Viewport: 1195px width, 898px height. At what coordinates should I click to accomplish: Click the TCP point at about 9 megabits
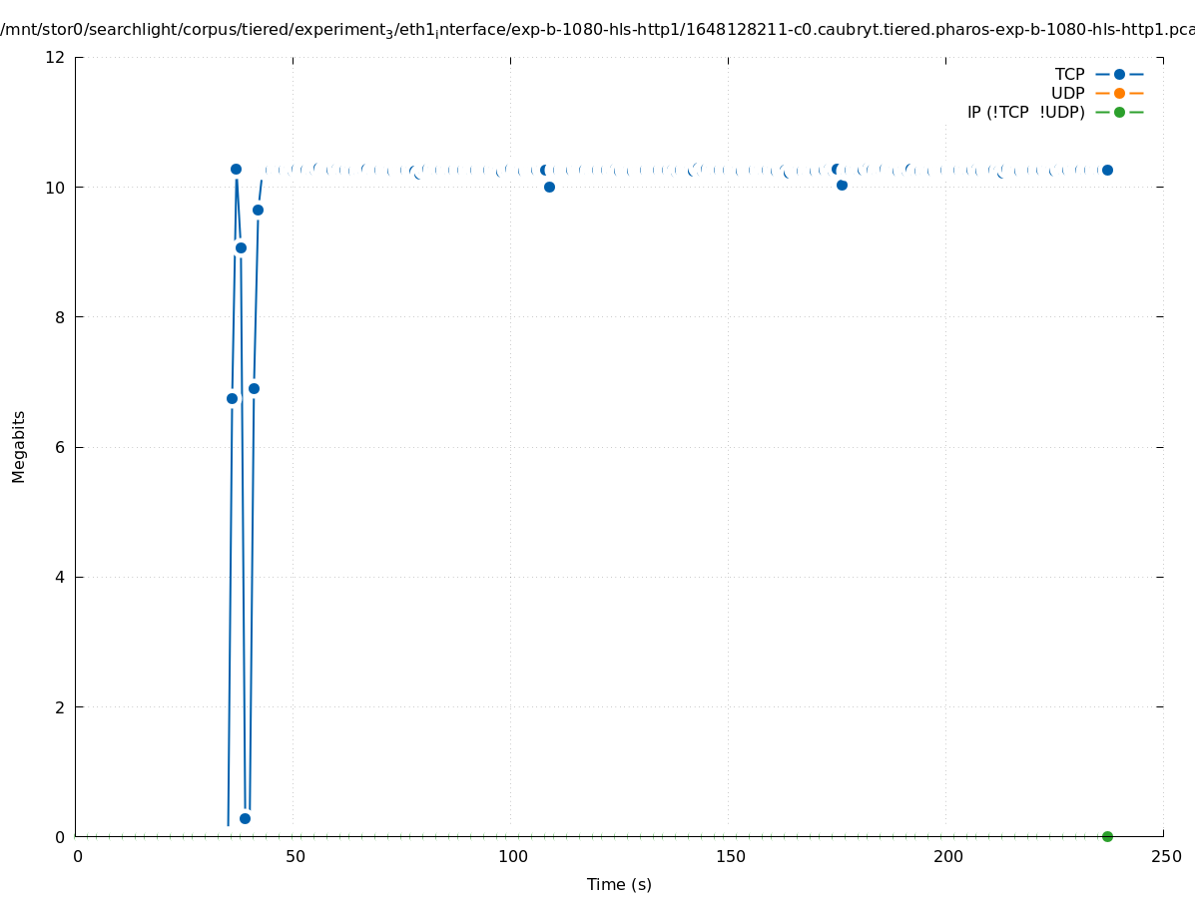[241, 247]
